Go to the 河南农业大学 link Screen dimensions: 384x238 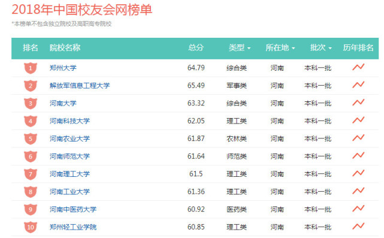pyautogui.click(x=69, y=138)
